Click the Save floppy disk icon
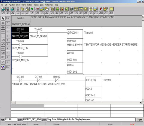The image size is (144, 126). pos(8,9)
